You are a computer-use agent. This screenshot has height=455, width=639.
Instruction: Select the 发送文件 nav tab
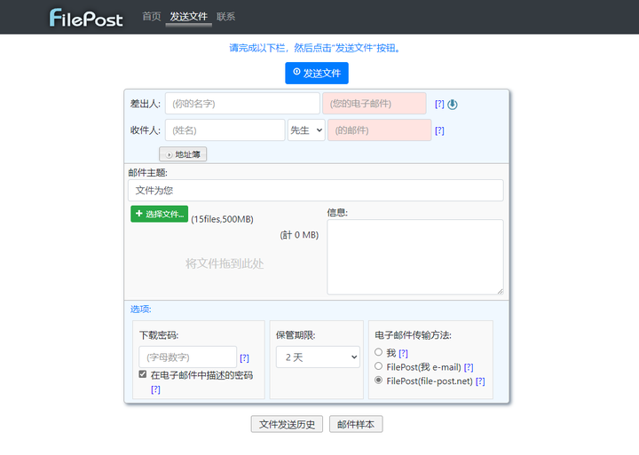(189, 17)
